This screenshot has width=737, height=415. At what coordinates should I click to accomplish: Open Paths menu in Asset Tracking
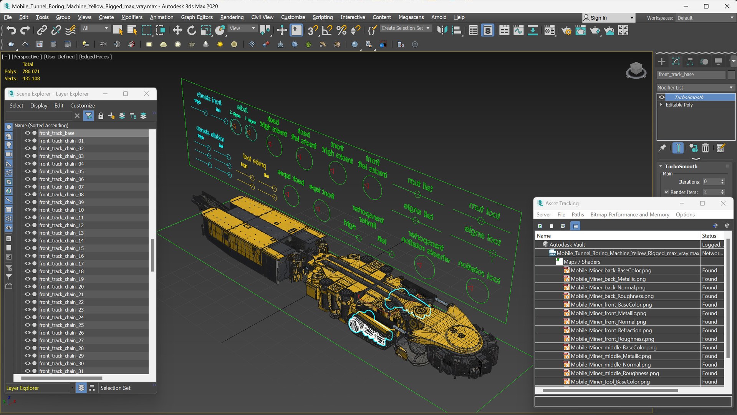tap(577, 214)
